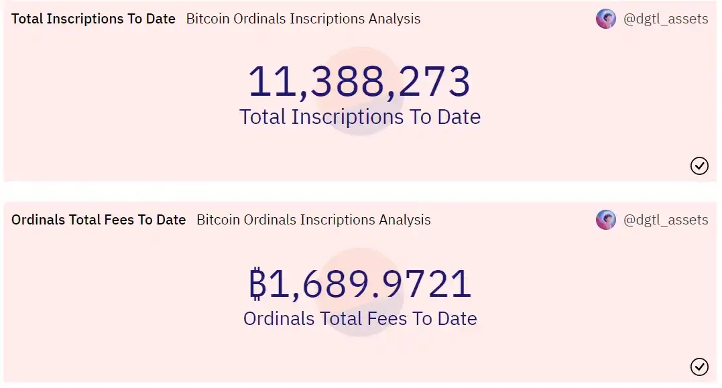Click the verified checkmark icon on Total Inscriptions card
Viewport: 722px width, 388px height.
click(699, 166)
